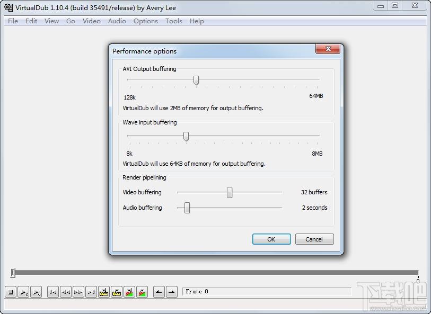
Task: Click the "VirtualDub will use 2MB" message
Action: [193, 108]
